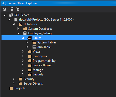Select the System Tables folder
Screen dimensions: 116x97
(47, 42)
